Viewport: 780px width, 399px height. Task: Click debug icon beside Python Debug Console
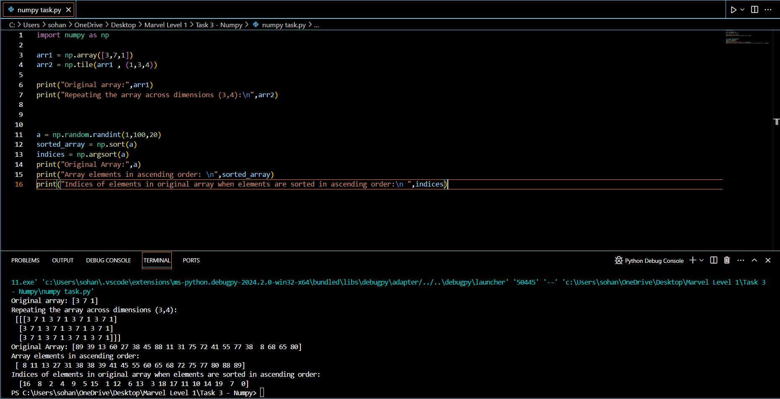click(x=619, y=260)
